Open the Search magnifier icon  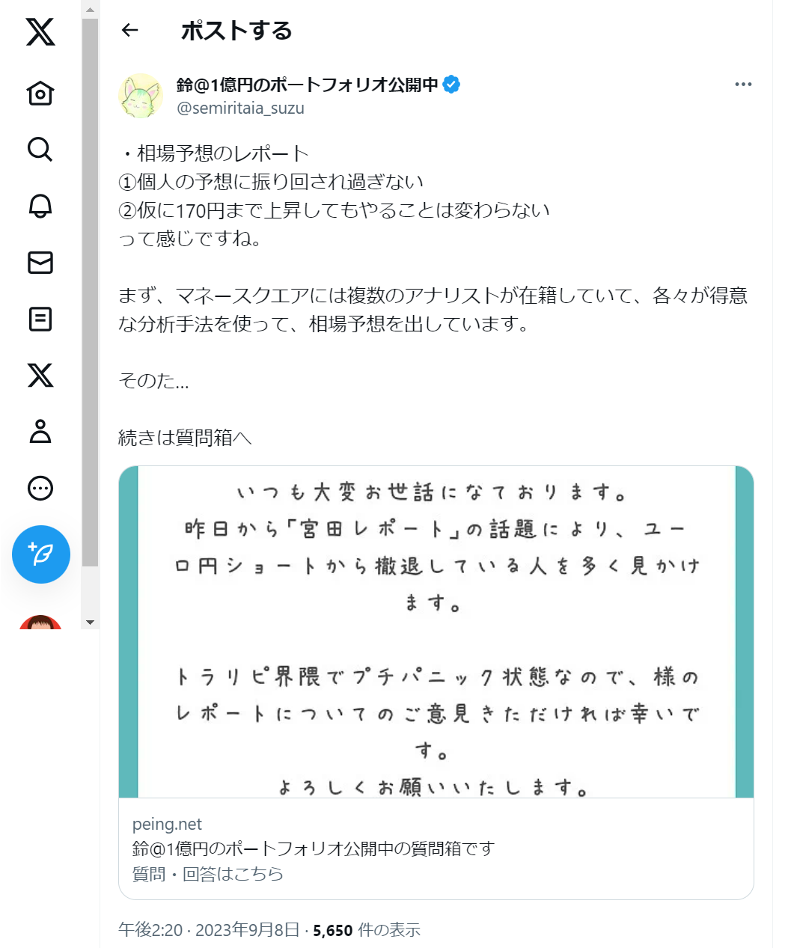click(40, 149)
